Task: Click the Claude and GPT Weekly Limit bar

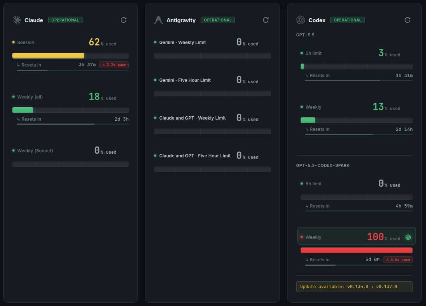Action: pos(213,131)
